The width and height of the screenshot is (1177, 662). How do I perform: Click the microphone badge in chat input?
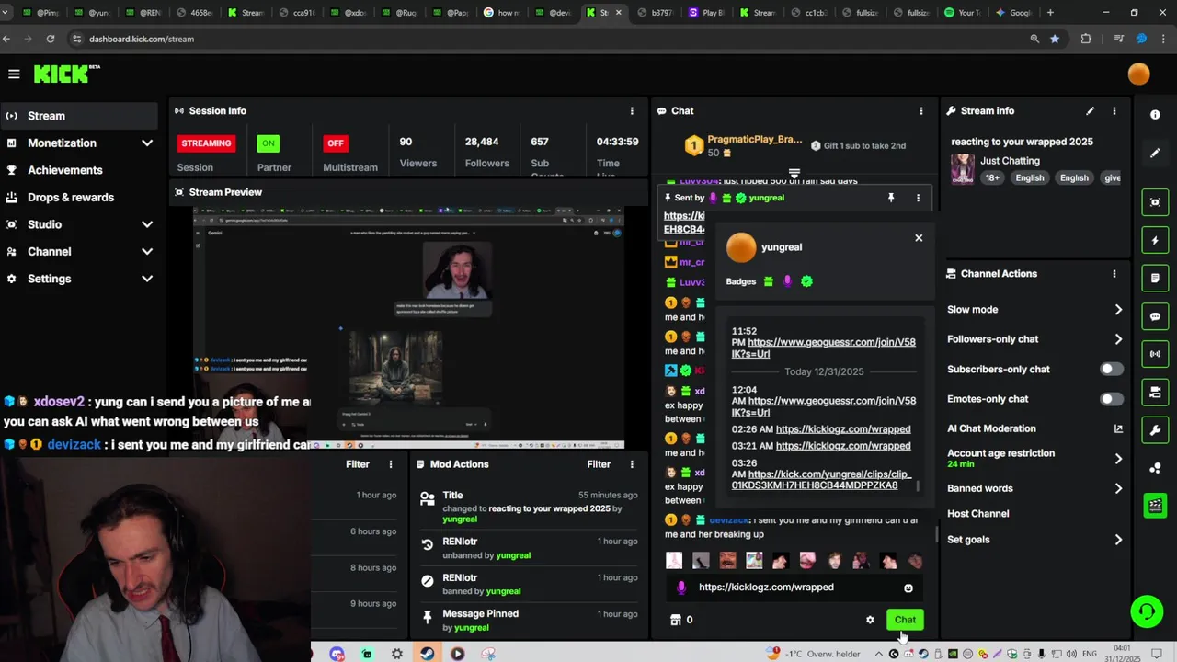[x=680, y=588]
